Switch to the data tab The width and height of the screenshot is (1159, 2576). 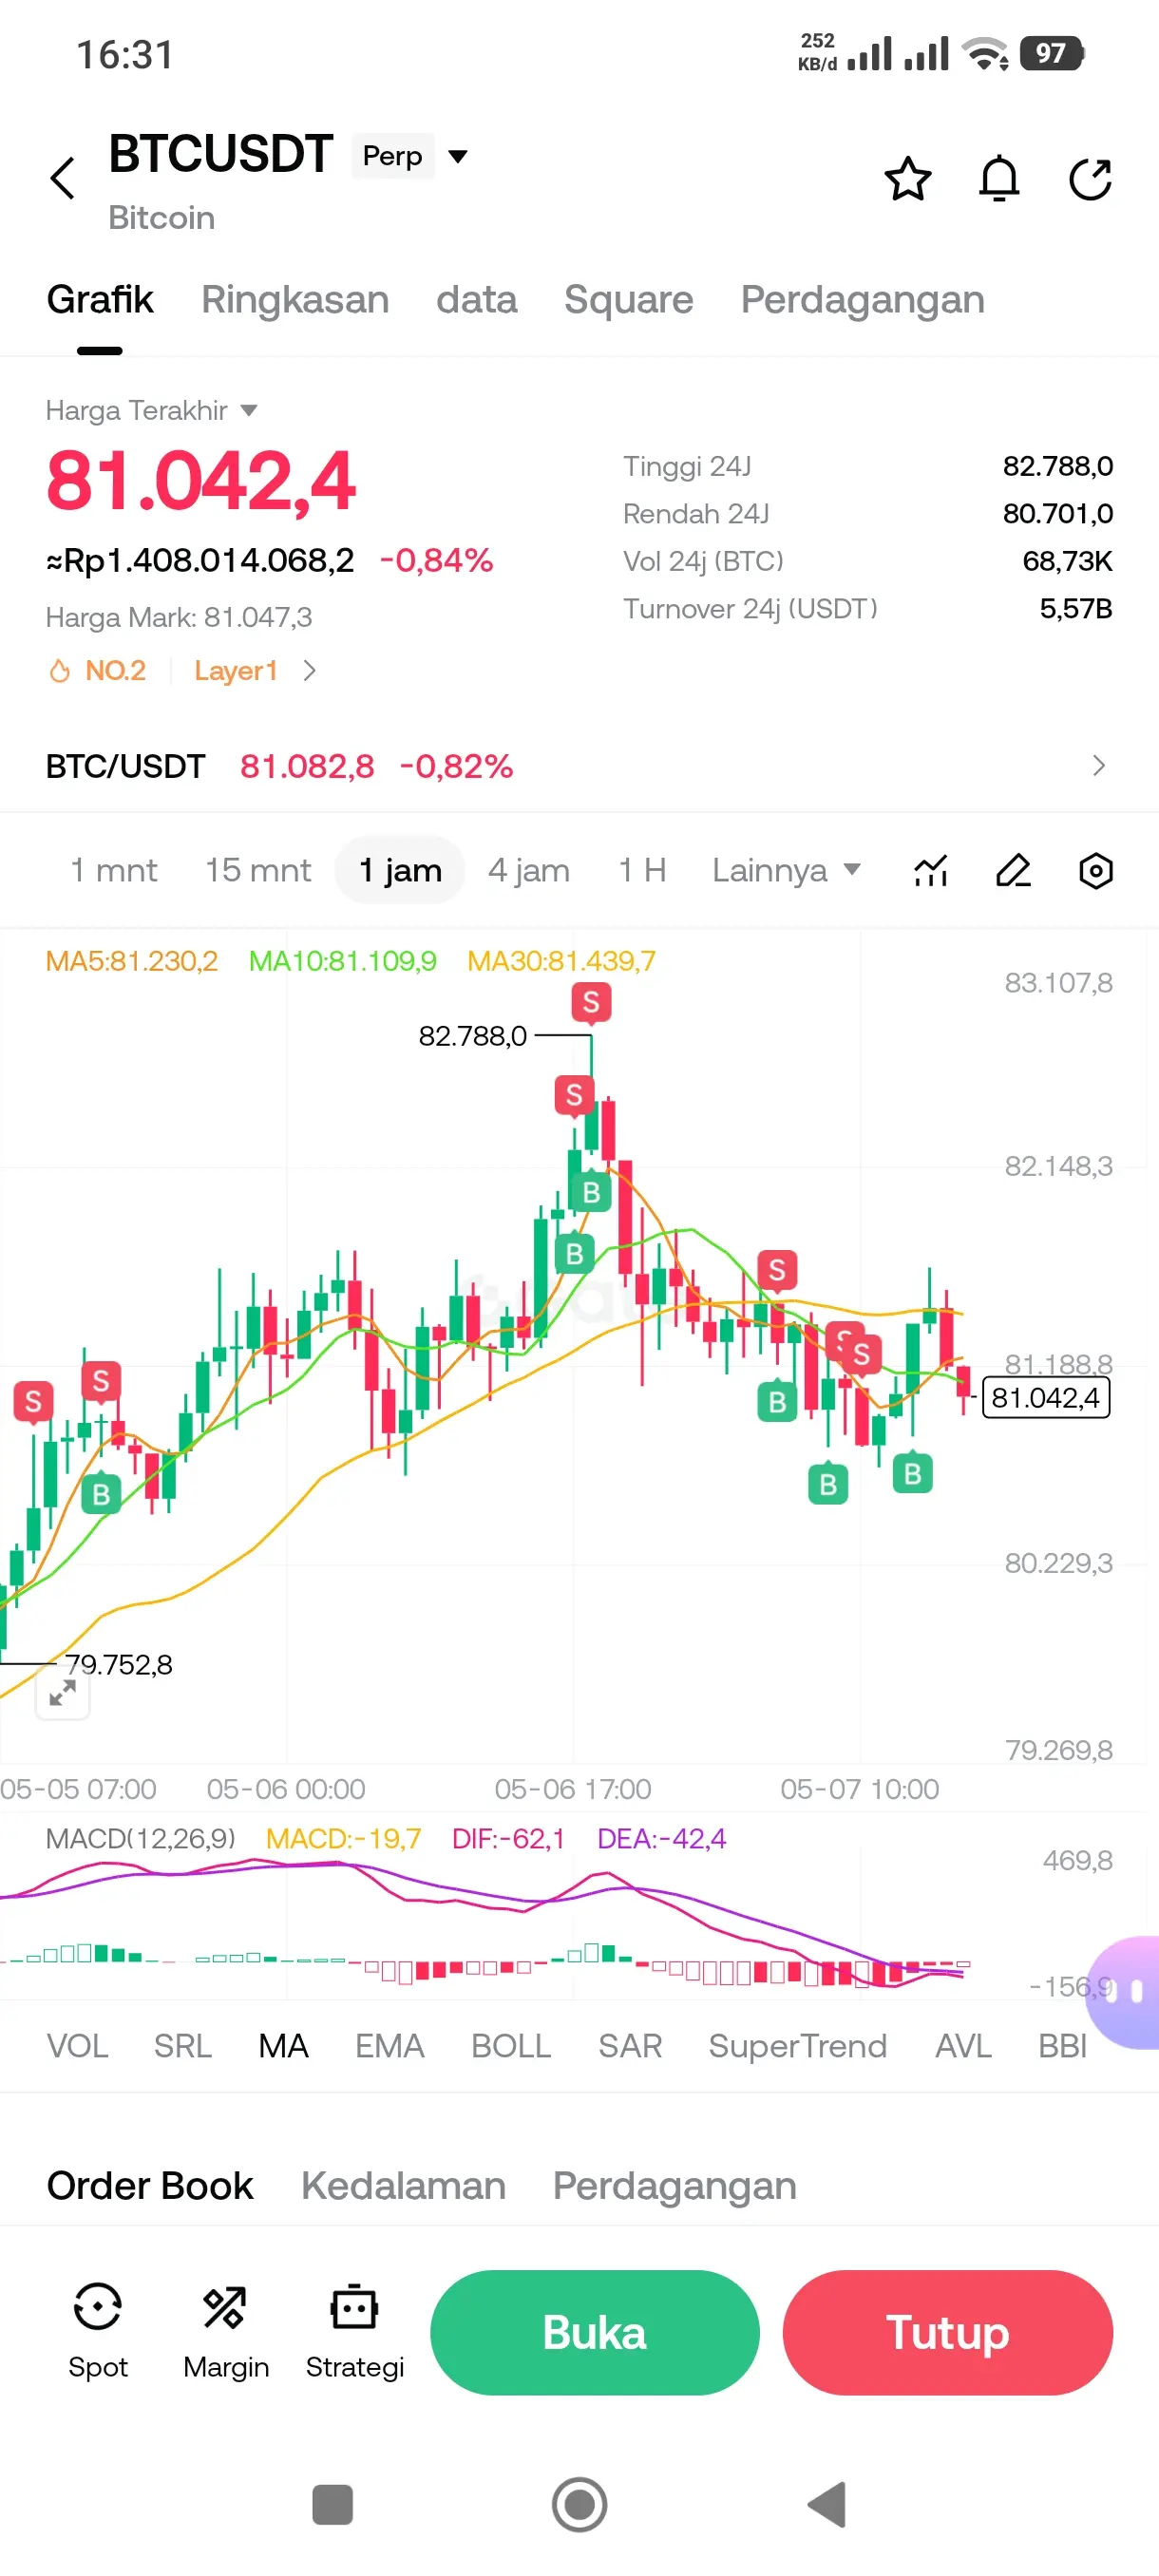coord(477,300)
